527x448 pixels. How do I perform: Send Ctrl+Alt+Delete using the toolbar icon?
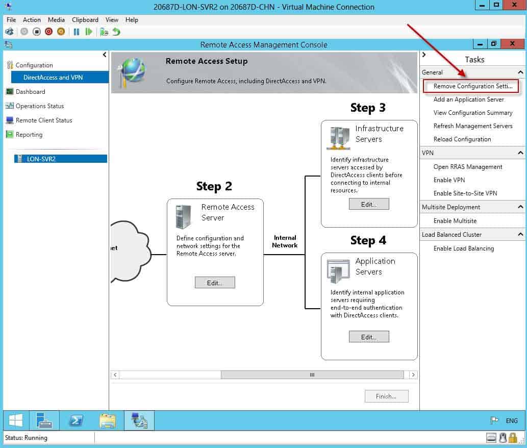pos(9,32)
